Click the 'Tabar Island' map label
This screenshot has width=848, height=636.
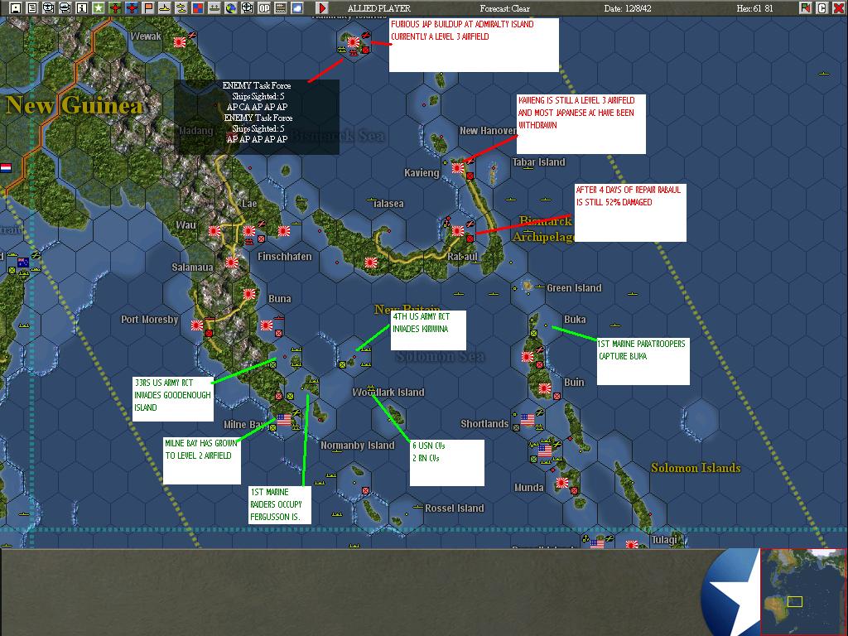(538, 161)
